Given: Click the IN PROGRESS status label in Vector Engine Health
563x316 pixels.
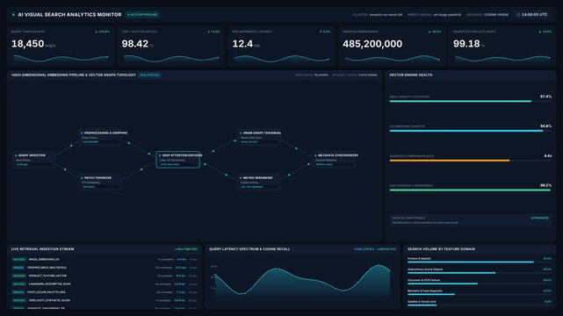Looking at the screenshot, I should coord(539,218).
